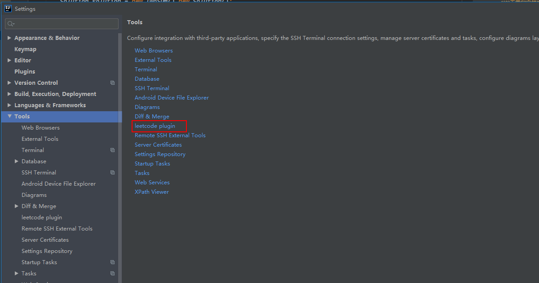The width and height of the screenshot is (539, 283).
Task: Open the Server Certificates link
Action: pyautogui.click(x=158, y=145)
